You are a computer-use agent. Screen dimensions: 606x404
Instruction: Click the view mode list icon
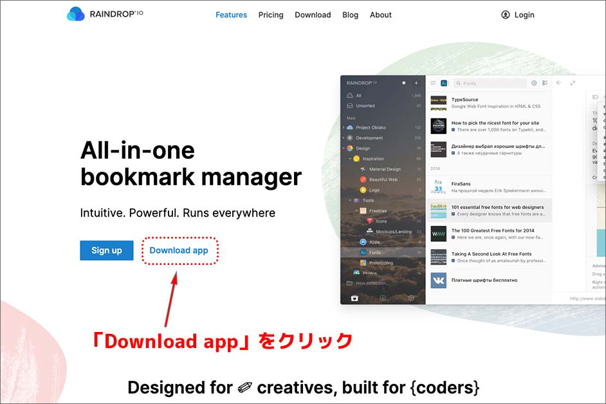click(x=545, y=83)
